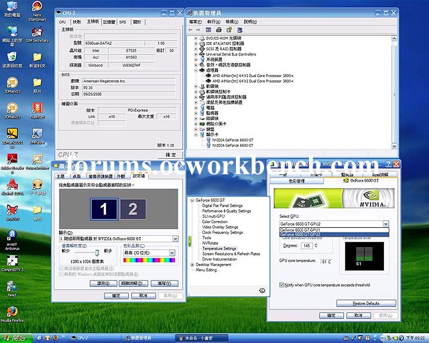
Task: Expand IDE ATA/ATAPI controllers node
Action: coord(196,44)
